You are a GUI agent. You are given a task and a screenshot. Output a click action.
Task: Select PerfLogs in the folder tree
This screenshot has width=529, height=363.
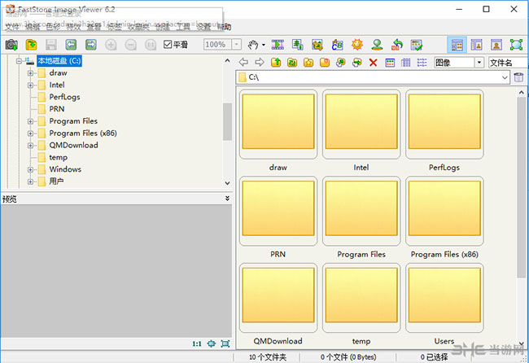click(64, 97)
